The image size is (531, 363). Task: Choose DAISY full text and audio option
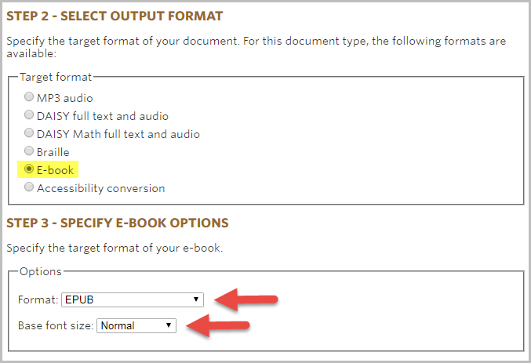(29, 116)
